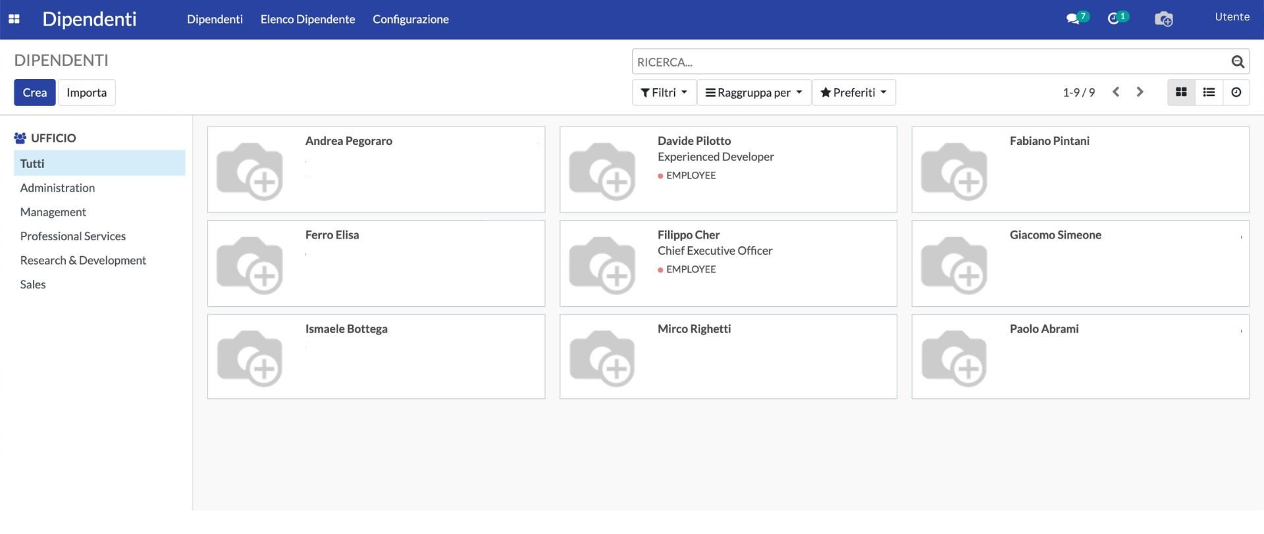
Task: Switch to list view icon
Action: point(1209,92)
